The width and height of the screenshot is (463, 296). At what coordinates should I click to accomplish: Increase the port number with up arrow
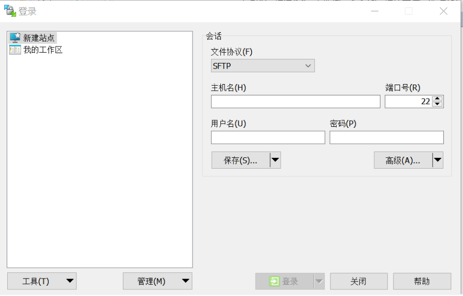pyautogui.click(x=437, y=98)
